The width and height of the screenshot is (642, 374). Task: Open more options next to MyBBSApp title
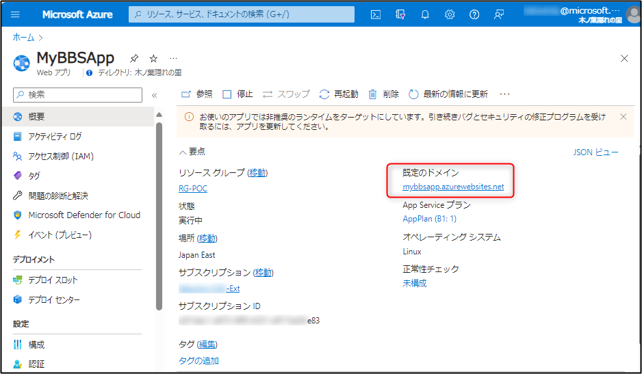[174, 58]
